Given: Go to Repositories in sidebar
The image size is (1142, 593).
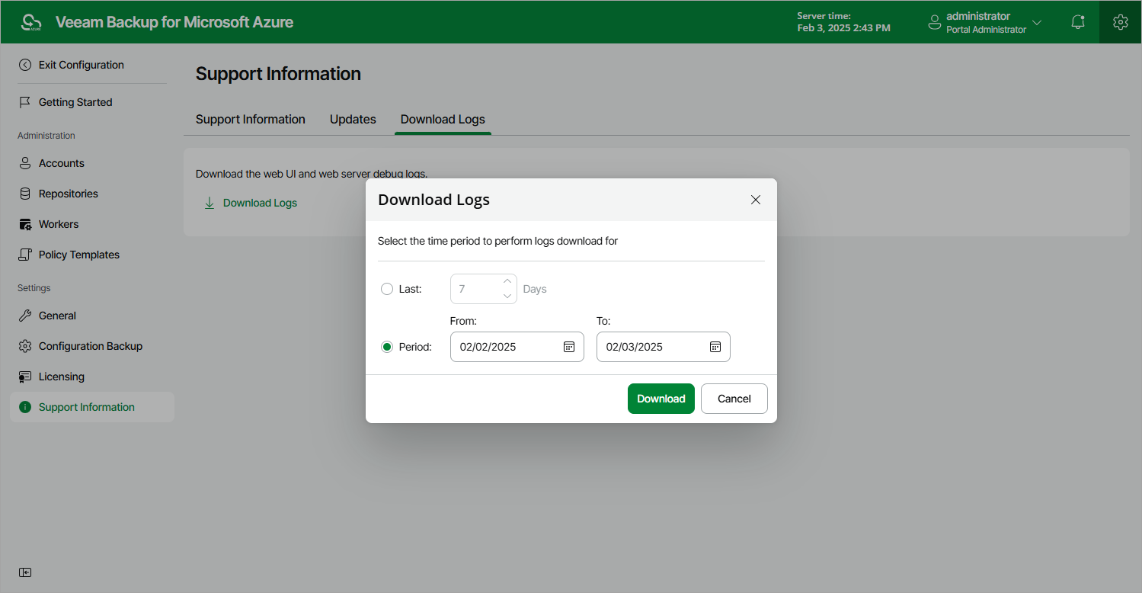Looking at the screenshot, I should (x=69, y=194).
